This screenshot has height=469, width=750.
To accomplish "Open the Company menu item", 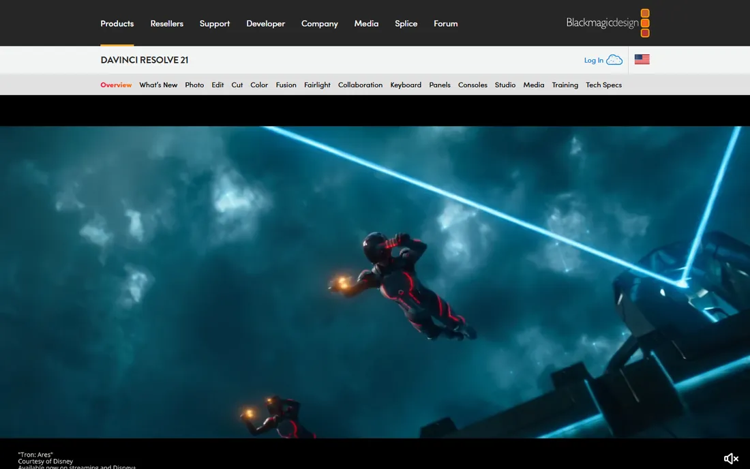I will [320, 23].
